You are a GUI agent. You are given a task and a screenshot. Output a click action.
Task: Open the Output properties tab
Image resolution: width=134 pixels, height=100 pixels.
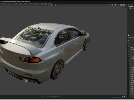click(128, 42)
